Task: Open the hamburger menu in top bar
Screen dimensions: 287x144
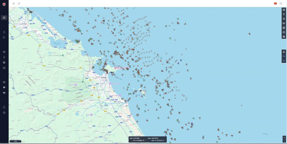Action: [x=13, y=3]
